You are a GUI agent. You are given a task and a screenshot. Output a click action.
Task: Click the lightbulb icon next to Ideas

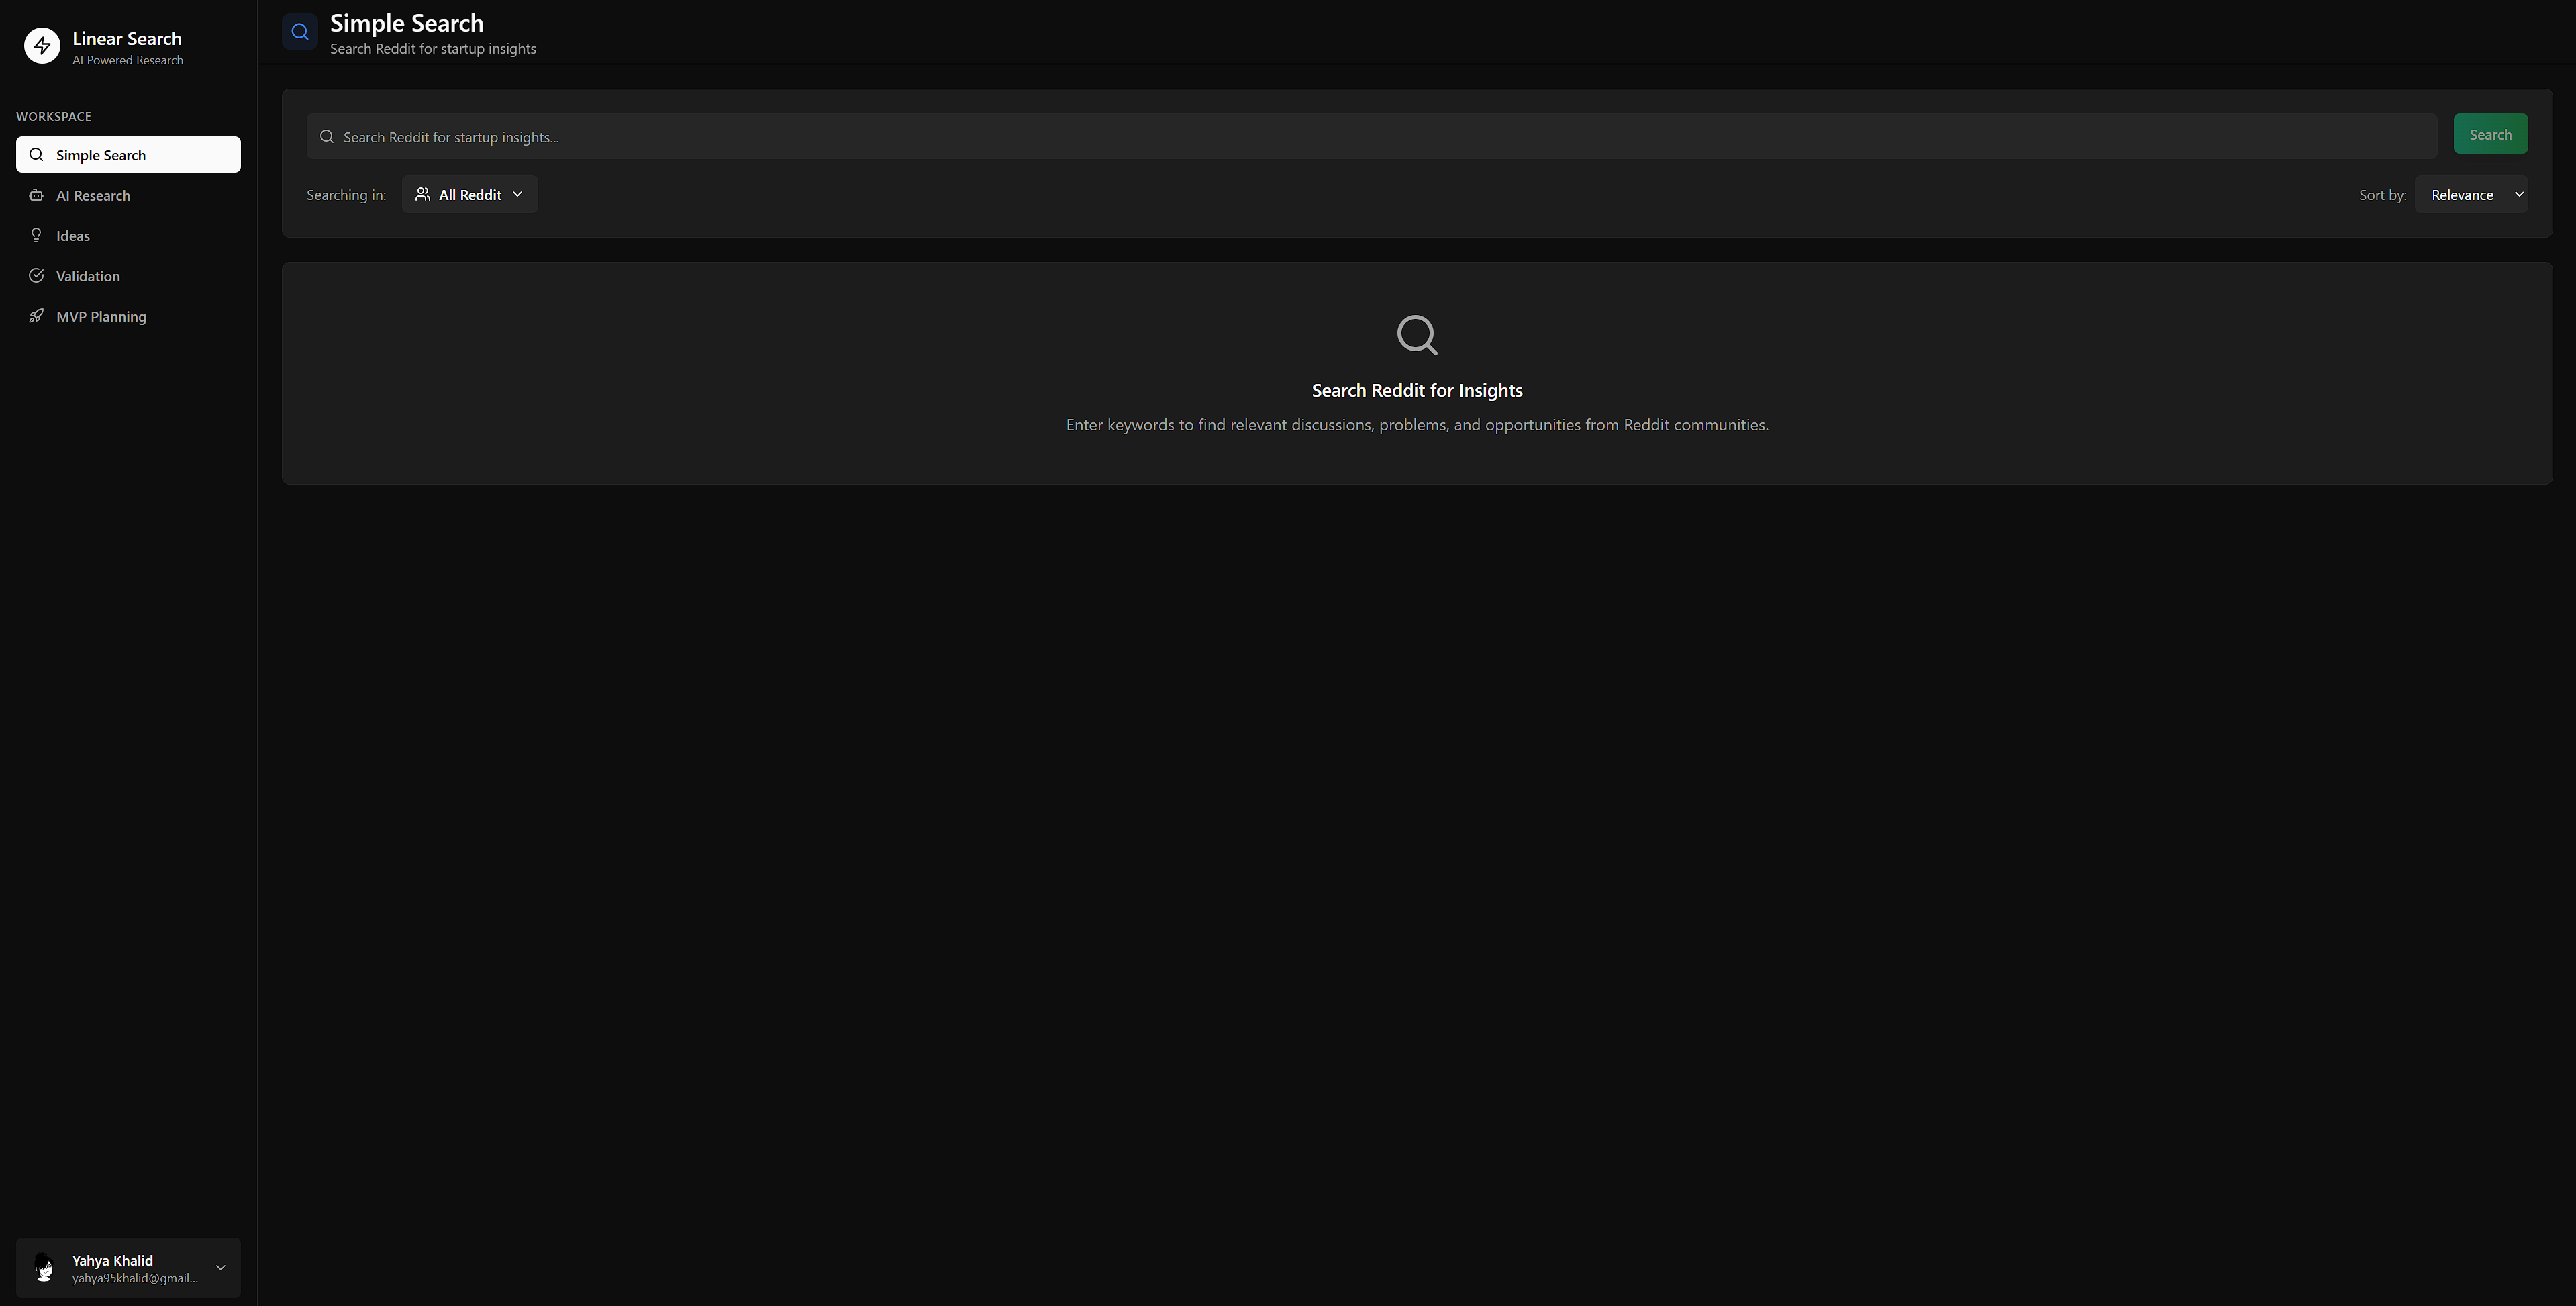[36, 235]
